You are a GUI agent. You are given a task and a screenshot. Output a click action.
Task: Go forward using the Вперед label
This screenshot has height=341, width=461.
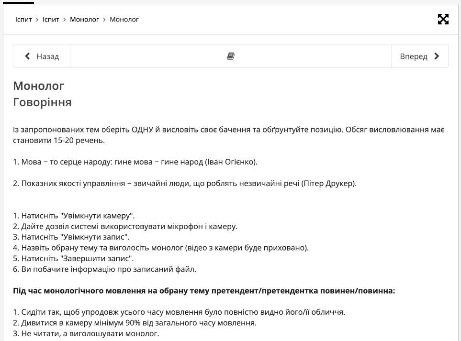point(414,56)
